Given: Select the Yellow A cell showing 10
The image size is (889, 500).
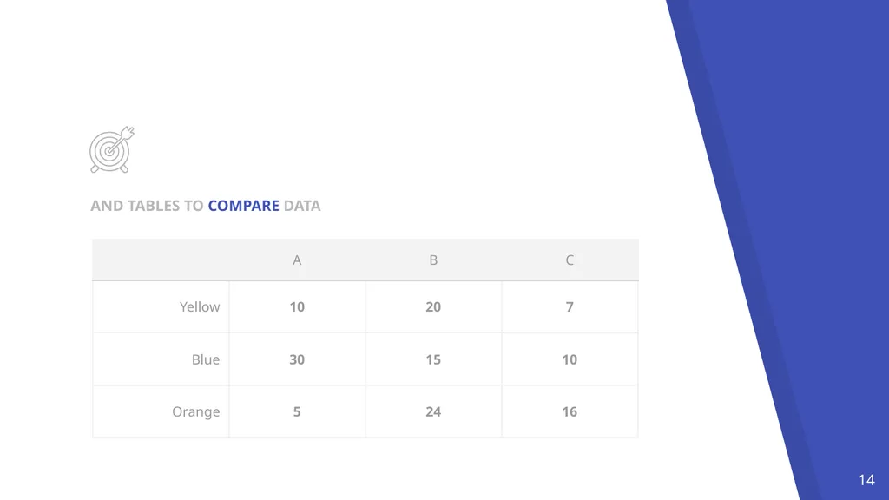Looking at the screenshot, I should pos(297,306).
